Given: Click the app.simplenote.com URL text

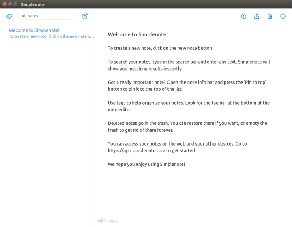Looking at the screenshot, I should 137,150.
